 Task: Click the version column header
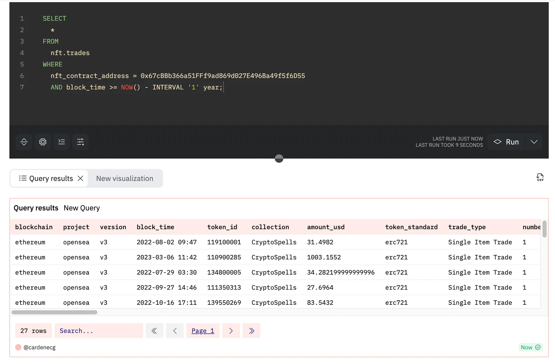click(x=113, y=227)
